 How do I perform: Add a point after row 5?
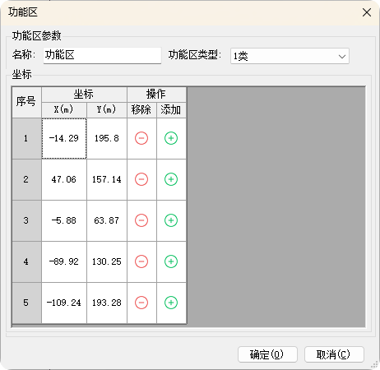(x=171, y=303)
